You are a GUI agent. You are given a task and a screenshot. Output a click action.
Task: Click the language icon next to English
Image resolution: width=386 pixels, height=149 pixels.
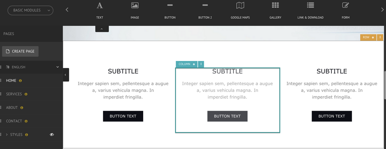pos(8,67)
